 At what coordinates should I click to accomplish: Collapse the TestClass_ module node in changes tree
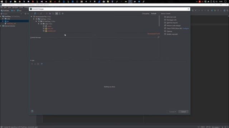coord(34,19)
